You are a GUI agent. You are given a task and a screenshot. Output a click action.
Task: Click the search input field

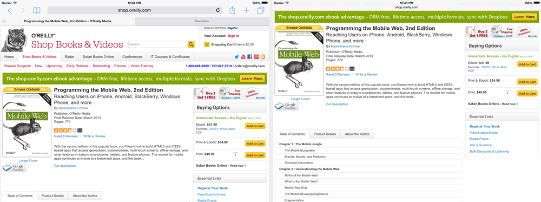pos(158,44)
